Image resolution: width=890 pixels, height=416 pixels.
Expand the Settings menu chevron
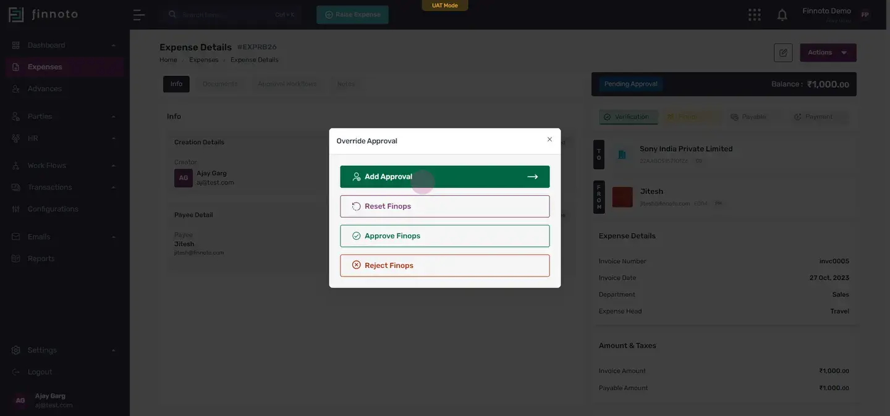tap(114, 350)
